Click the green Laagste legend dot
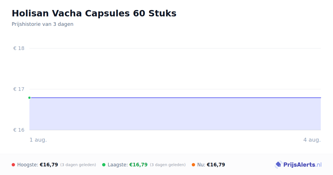The width and height of the screenshot is (333, 175). click(104, 165)
